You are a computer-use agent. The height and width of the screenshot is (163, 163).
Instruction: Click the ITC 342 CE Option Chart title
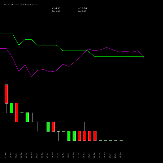21,5
